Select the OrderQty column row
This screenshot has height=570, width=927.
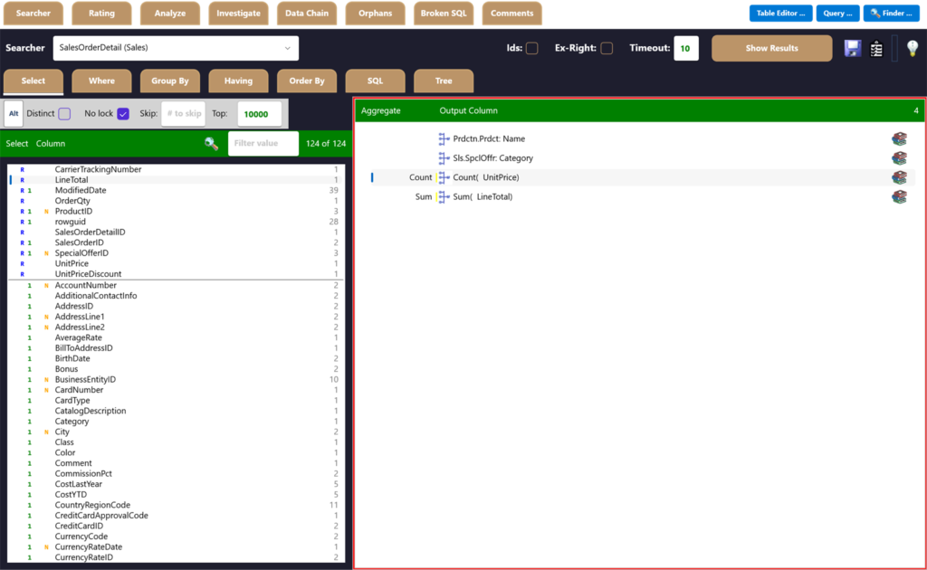(176, 201)
